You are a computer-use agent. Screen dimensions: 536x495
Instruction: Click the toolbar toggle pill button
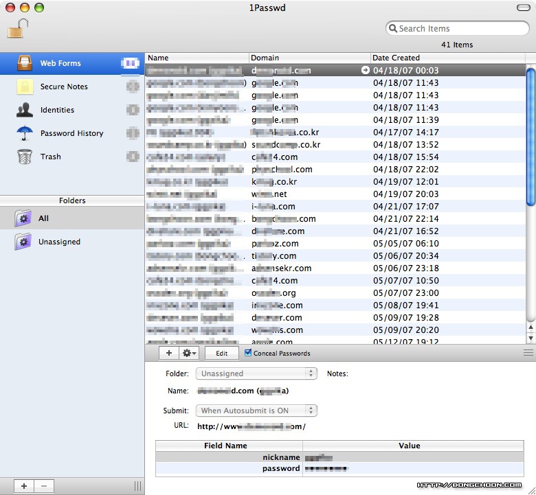(x=523, y=8)
